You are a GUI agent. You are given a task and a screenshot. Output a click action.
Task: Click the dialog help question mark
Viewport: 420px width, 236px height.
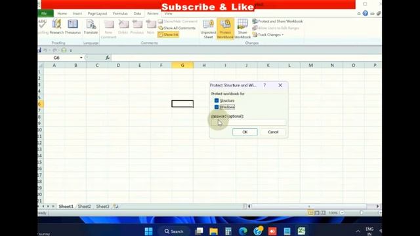(x=264, y=85)
